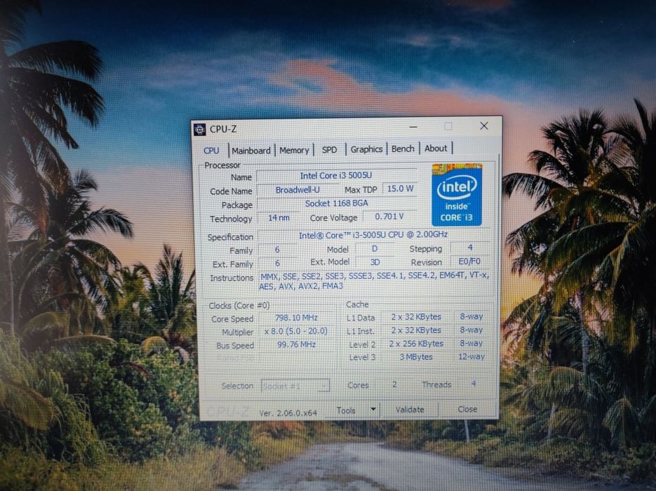
Task: Click the Level 3 value 3 MBytes
Action: [416, 357]
